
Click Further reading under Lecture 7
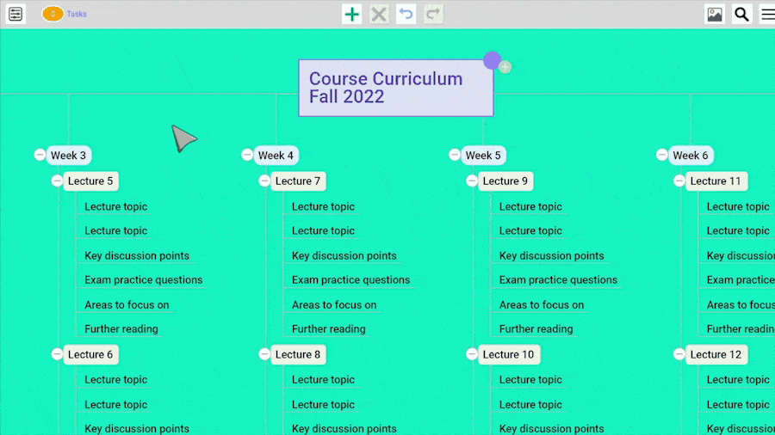[329, 329]
